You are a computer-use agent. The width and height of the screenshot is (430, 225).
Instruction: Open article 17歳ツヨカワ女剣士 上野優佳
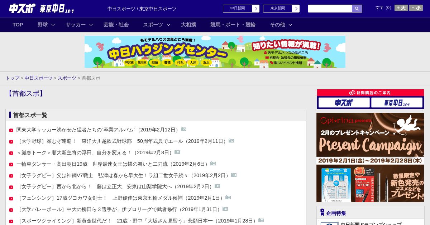pyautogui.click(x=120, y=198)
